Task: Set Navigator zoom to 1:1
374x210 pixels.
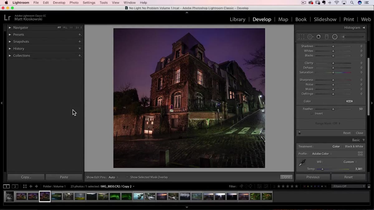Action: [x=71, y=28]
